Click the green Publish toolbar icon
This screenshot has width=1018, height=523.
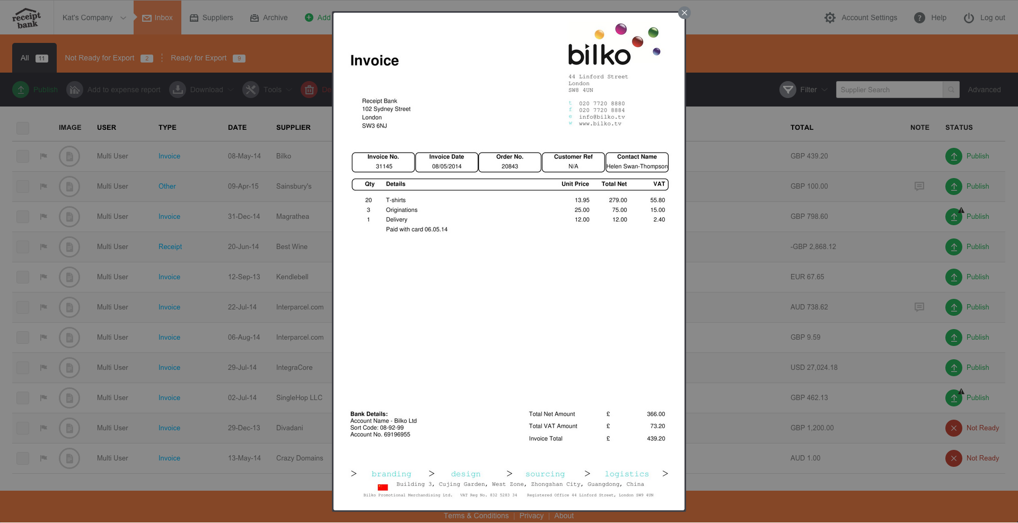point(21,90)
